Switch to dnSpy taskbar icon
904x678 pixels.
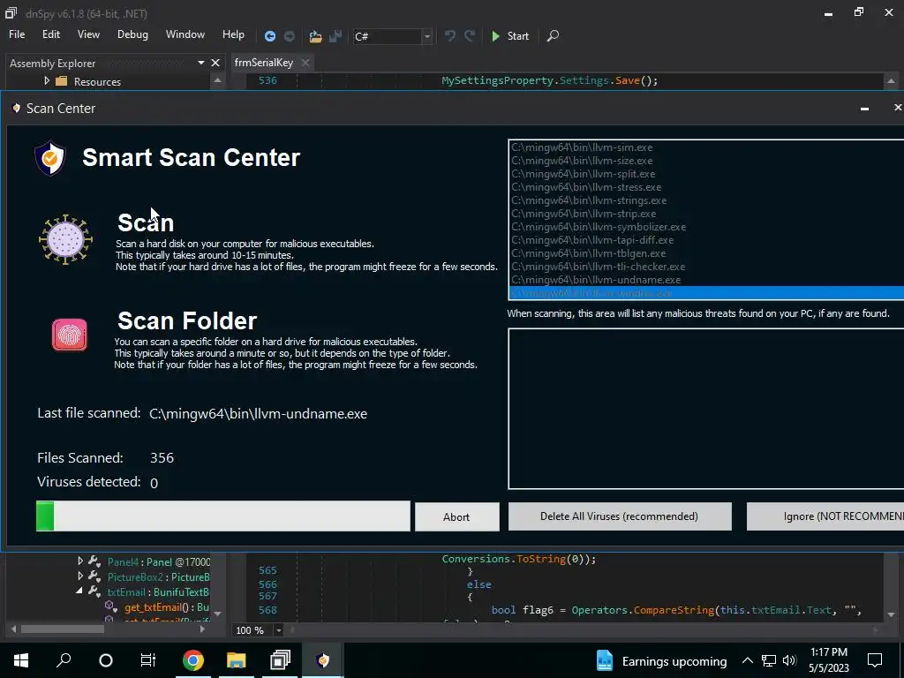280,660
